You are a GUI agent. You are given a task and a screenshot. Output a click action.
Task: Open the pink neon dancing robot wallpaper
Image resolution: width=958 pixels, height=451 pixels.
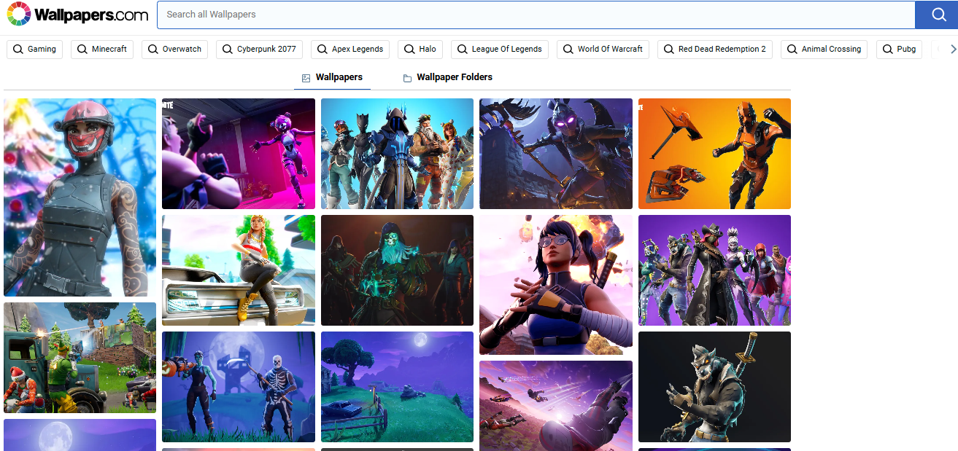pyautogui.click(x=239, y=154)
